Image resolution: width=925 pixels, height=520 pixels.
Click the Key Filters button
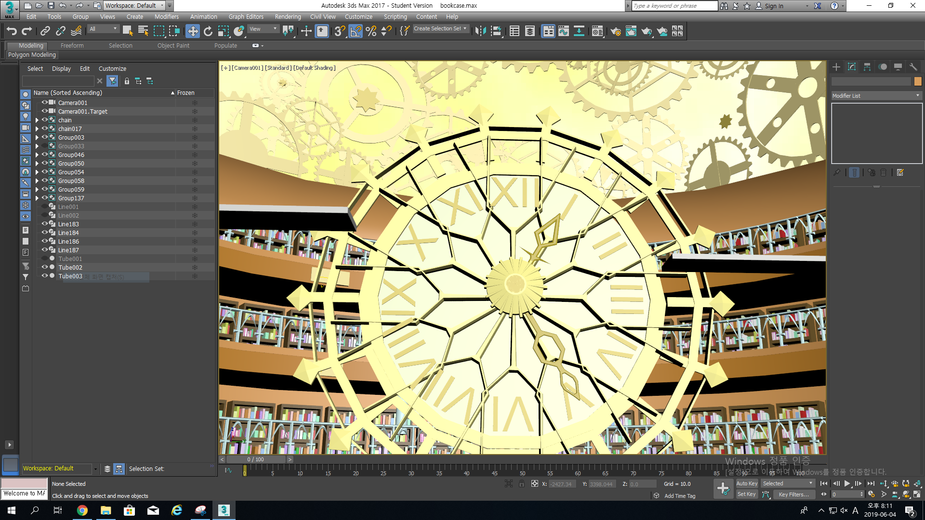(x=793, y=494)
